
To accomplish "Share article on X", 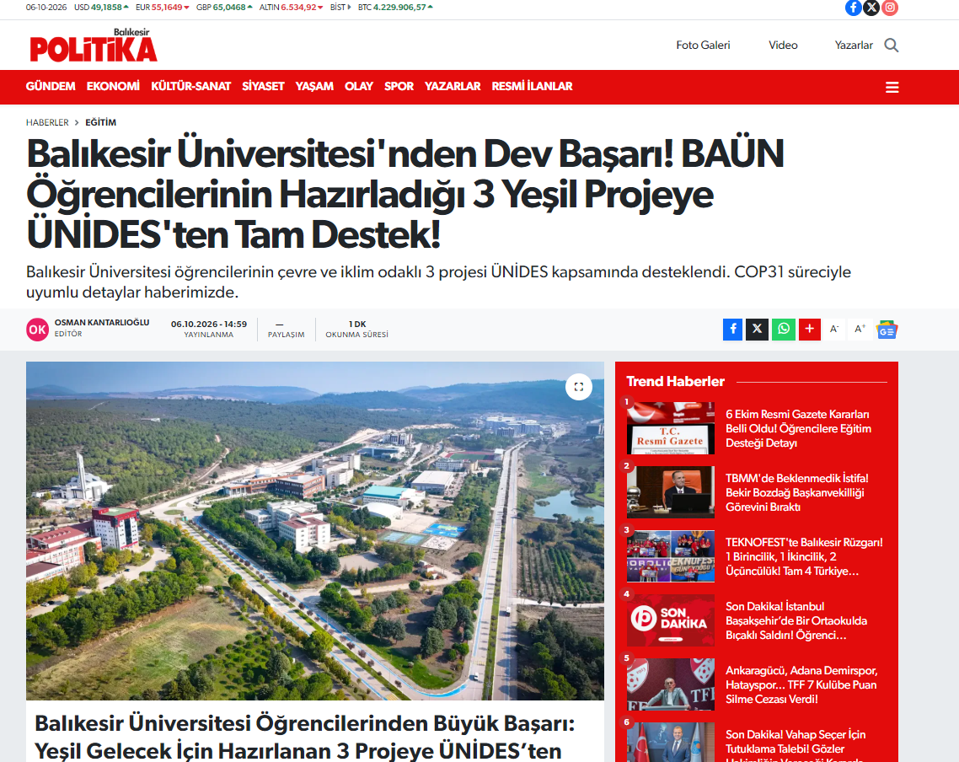I will (757, 329).
